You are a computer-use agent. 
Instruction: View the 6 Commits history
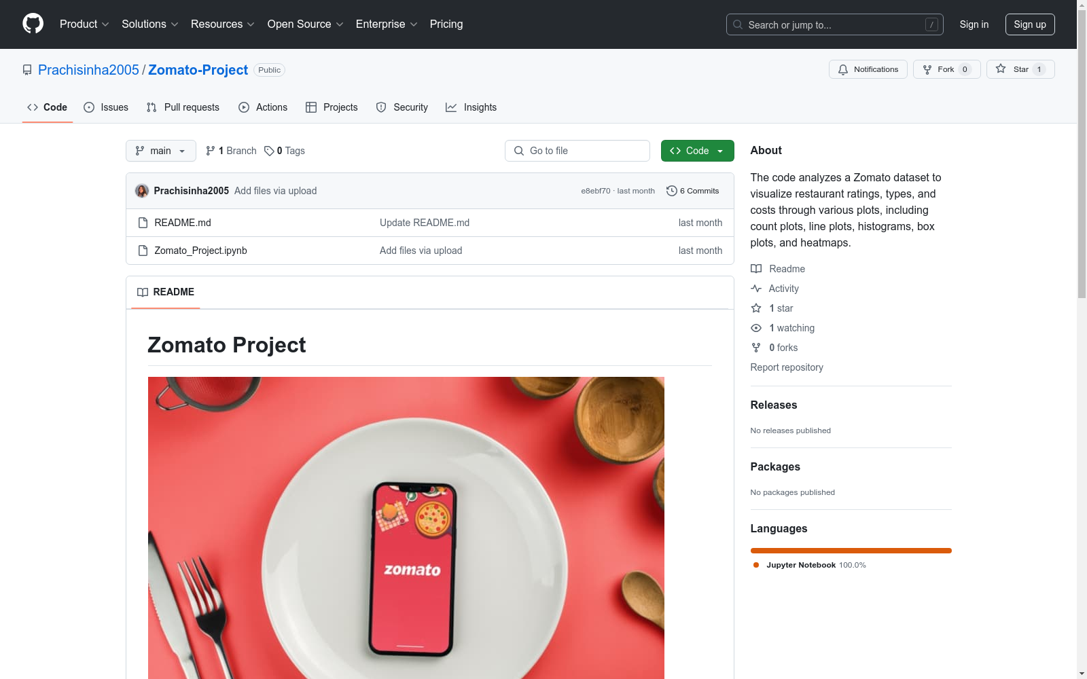click(693, 191)
